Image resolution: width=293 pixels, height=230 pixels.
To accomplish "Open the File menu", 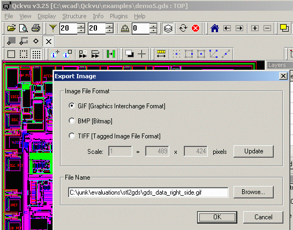I will coord(9,16).
